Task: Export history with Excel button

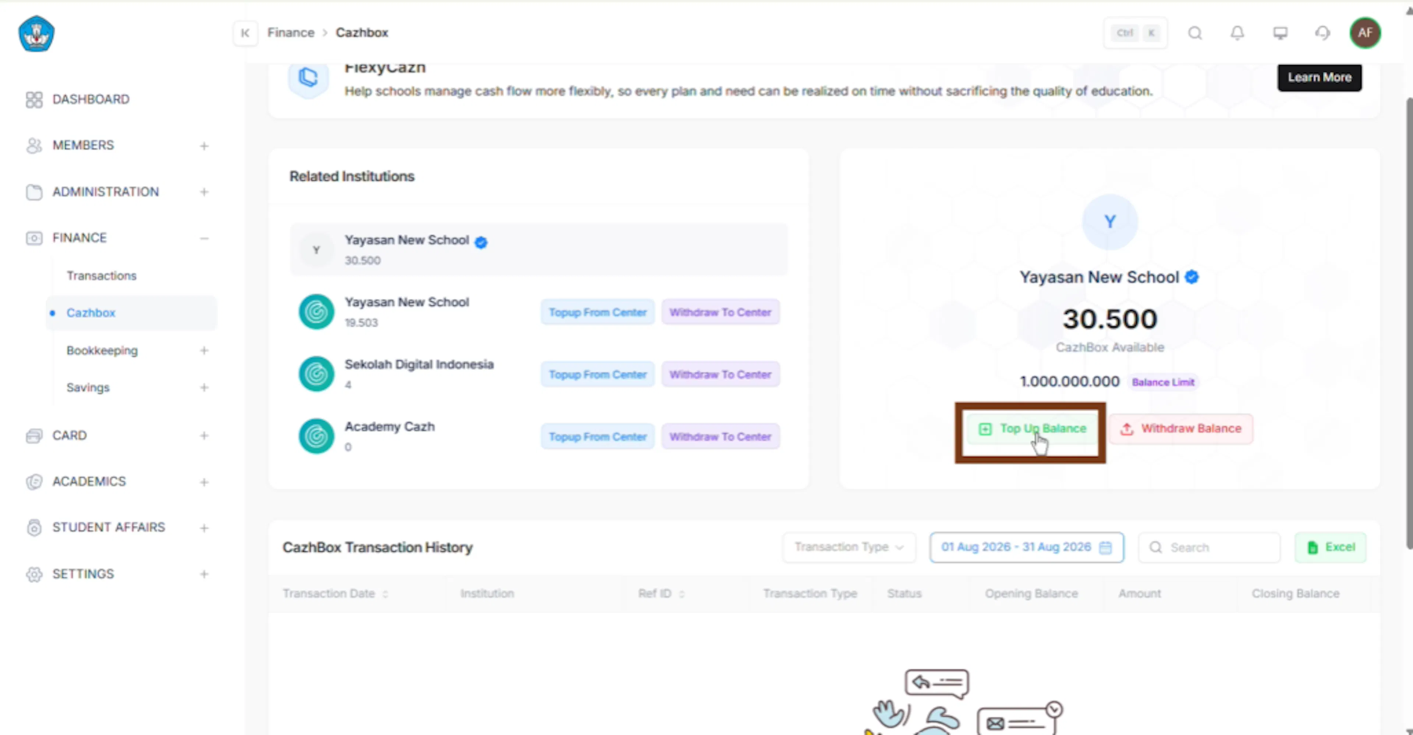Action: click(1331, 547)
